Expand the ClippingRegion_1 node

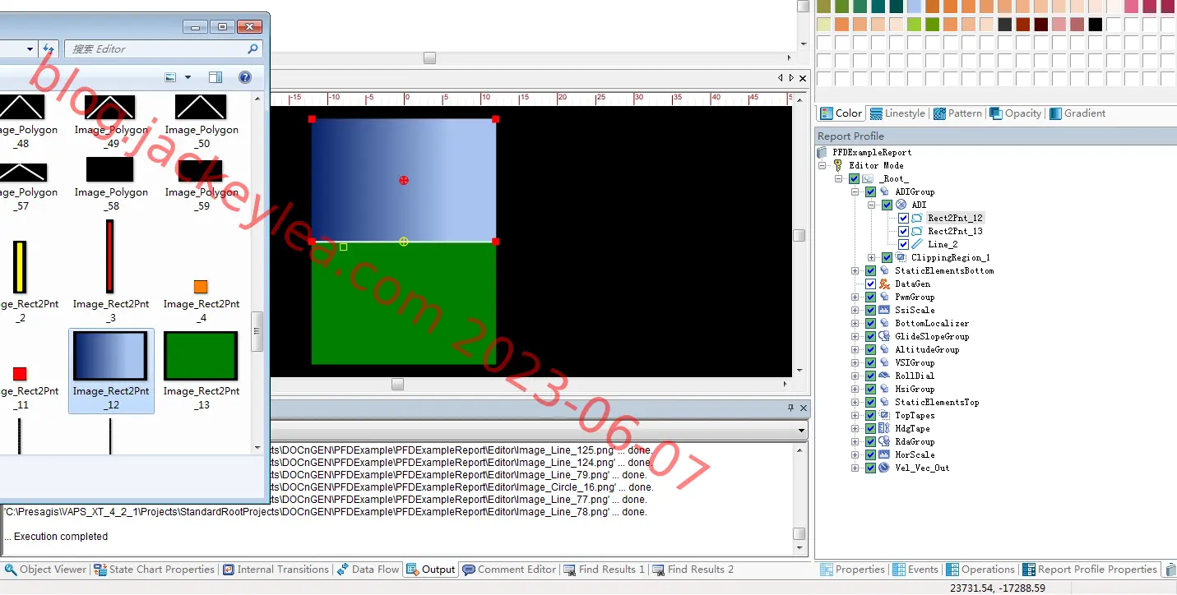click(x=871, y=257)
